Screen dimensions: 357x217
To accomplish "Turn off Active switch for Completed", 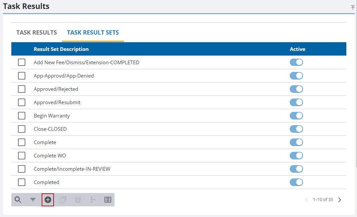I will click(296, 182).
